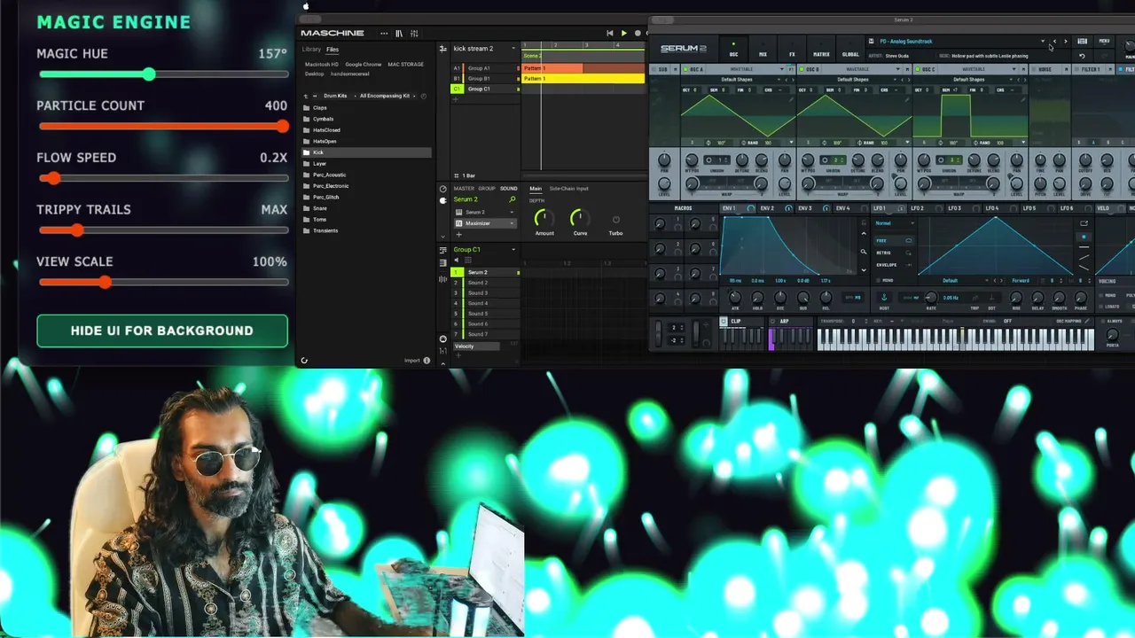Open the FX tab in Serum 2
This screenshot has width=1135, height=638.
[x=792, y=48]
